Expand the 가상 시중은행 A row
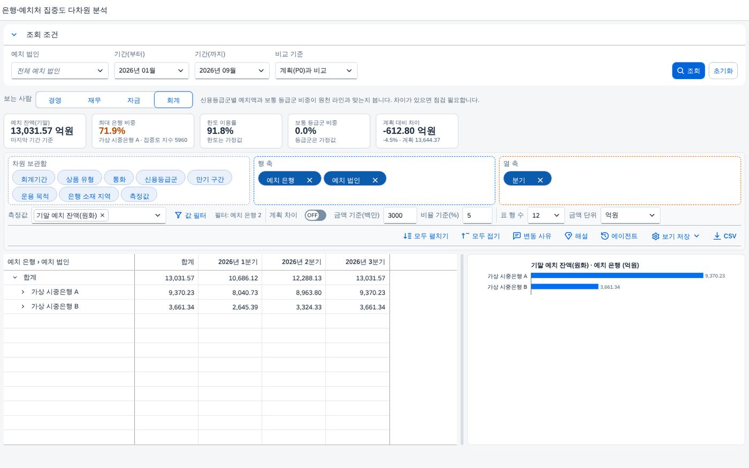Image resolution: width=749 pixels, height=468 pixels. 23,292
